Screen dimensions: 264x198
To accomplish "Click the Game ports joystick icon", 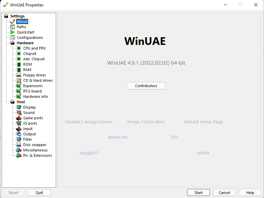I will [x=19, y=118].
